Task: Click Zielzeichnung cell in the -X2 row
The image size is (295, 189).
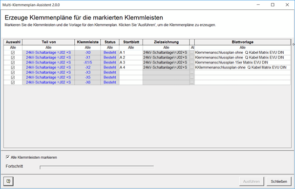Action: coord(166,67)
